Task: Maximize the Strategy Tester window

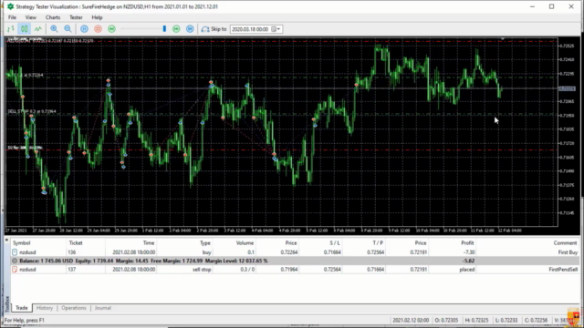Action: [x=551, y=6]
